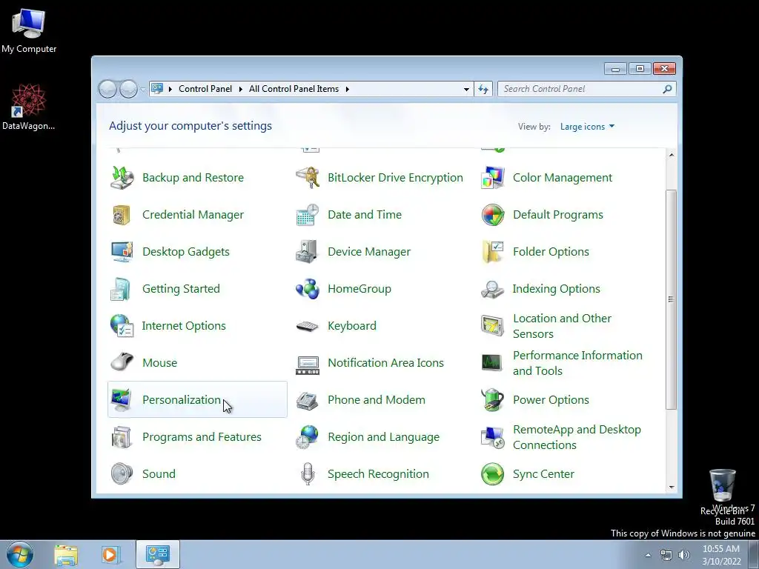The image size is (759, 569).
Task: Click Control Panel taskbar button
Action: pyautogui.click(x=158, y=554)
